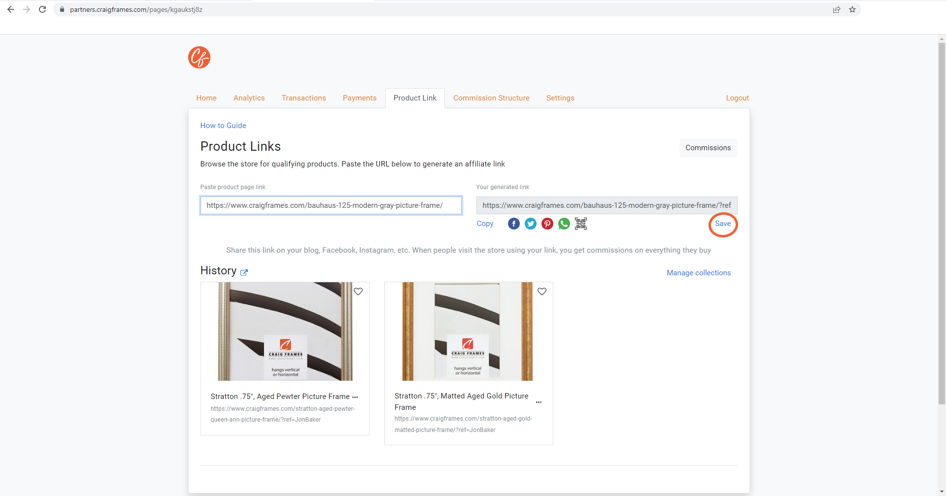Pin the affiliate link to Pinterest
Image resolution: width=946 pixels, height=496 pixels.
547,224
